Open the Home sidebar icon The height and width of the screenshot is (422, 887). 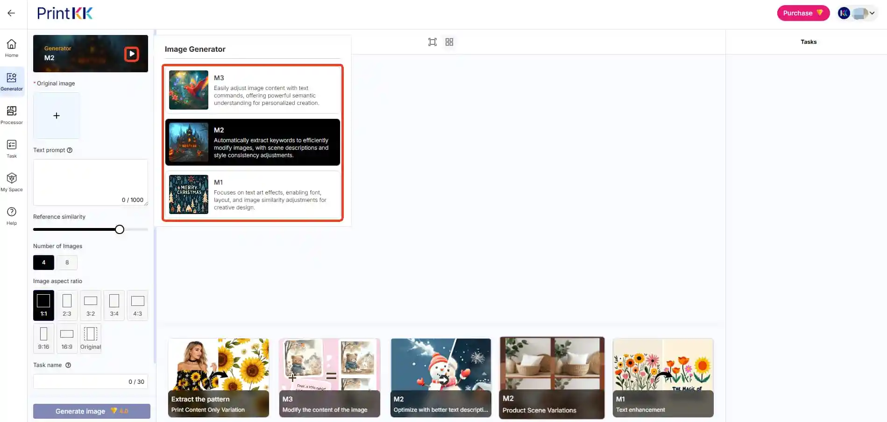pos(12,48)
